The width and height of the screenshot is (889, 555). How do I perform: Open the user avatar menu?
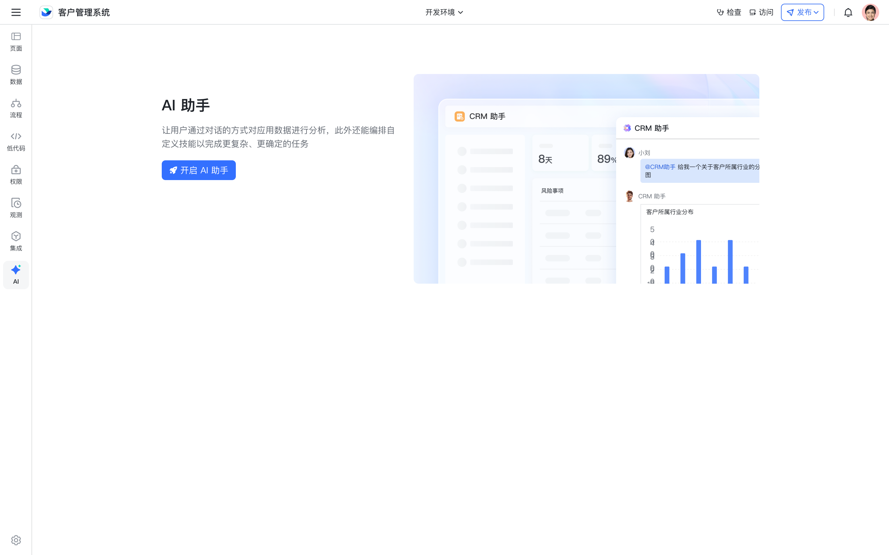tap(870, 12)
